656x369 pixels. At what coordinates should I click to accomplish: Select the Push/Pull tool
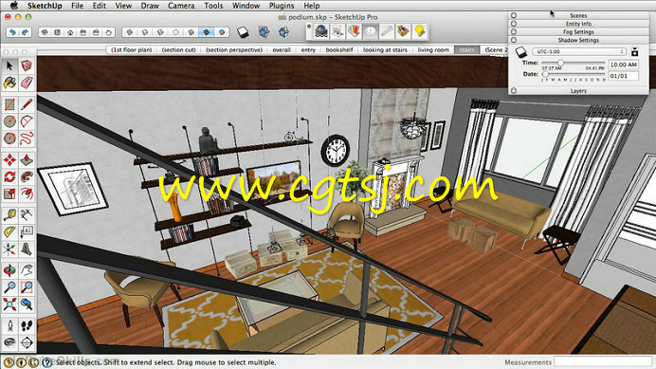click(x=27, y=160)
